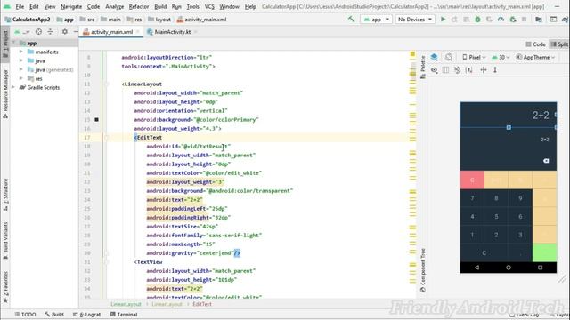The image size is (570, 320).
Task: Switch editor to Split view mode
Action: [559, 44]
